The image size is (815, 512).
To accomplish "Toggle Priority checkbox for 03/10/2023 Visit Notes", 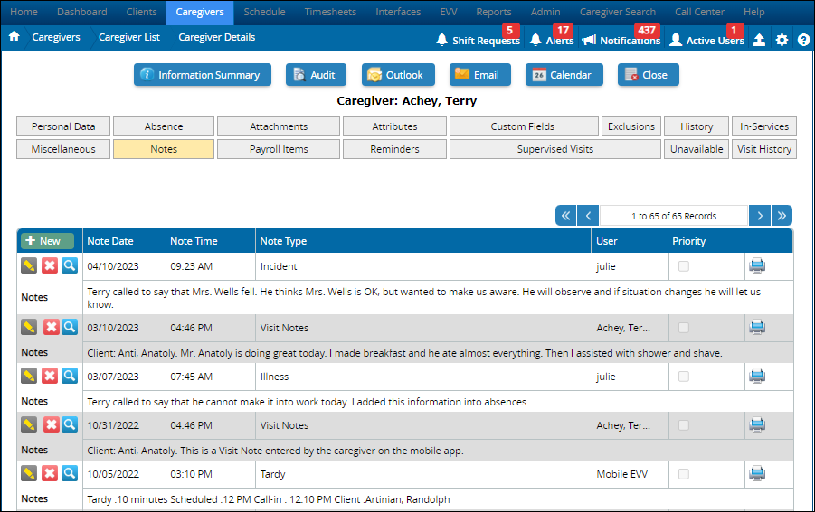I will [684, 327].
